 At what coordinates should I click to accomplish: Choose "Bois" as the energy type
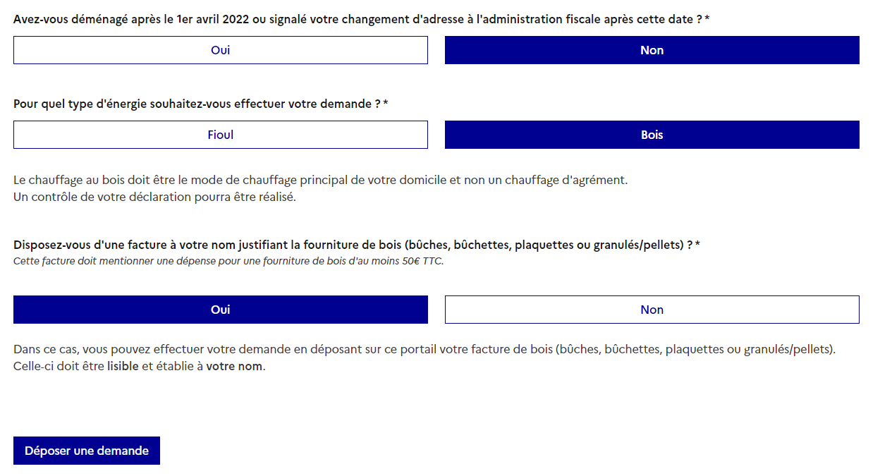click(652, 135)
